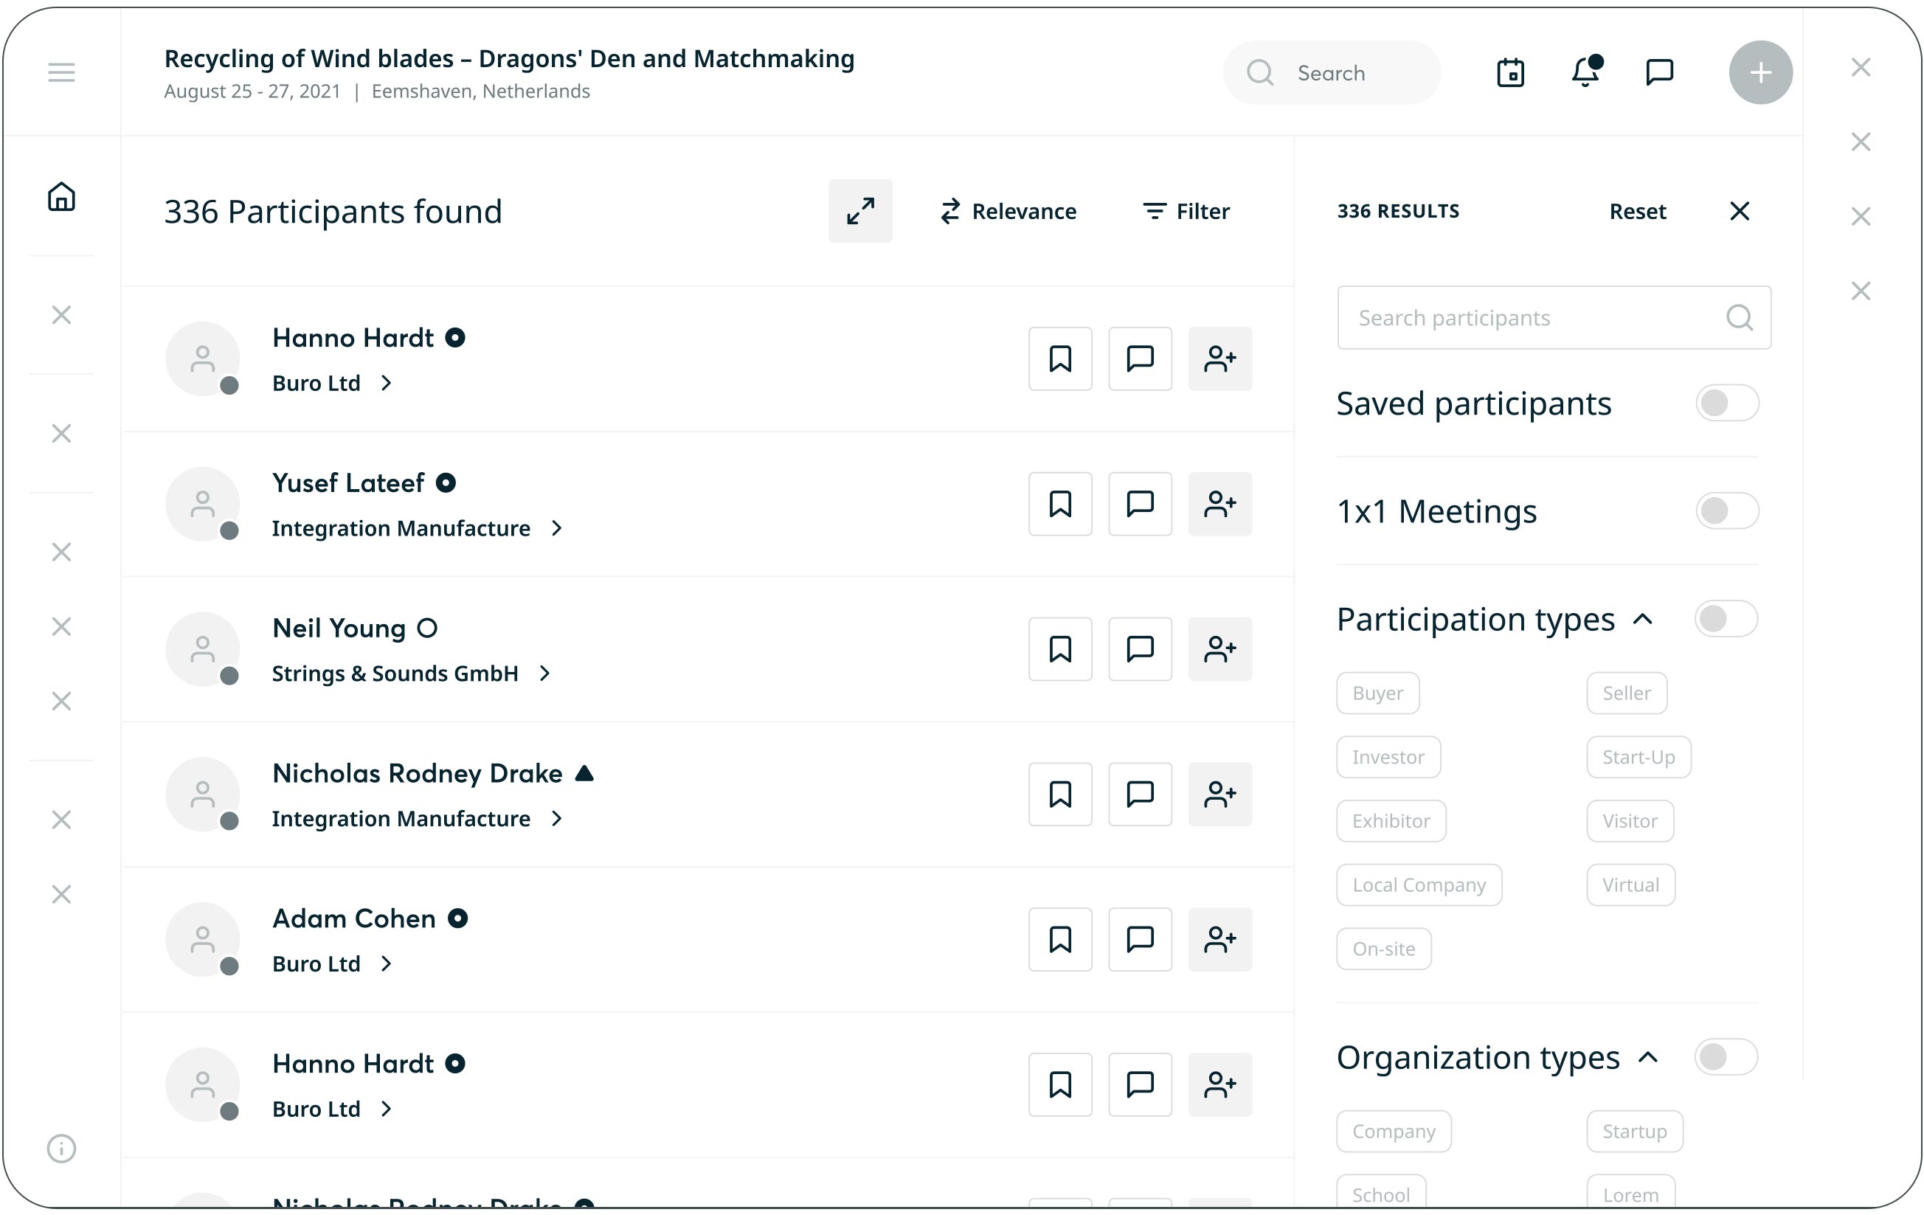Collapse the Participation types section
The height and width of the screenshot is (1215, 1924).
coord(1642,619)
